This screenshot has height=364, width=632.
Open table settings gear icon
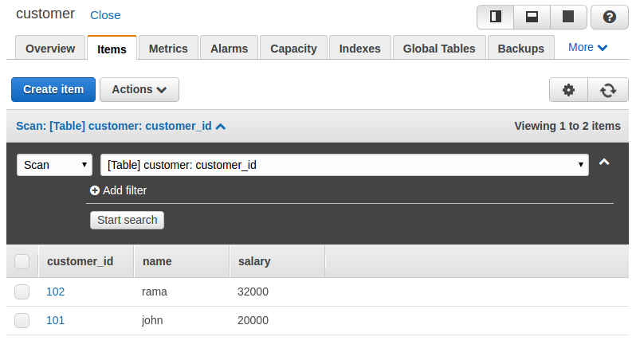coord(568,90)
